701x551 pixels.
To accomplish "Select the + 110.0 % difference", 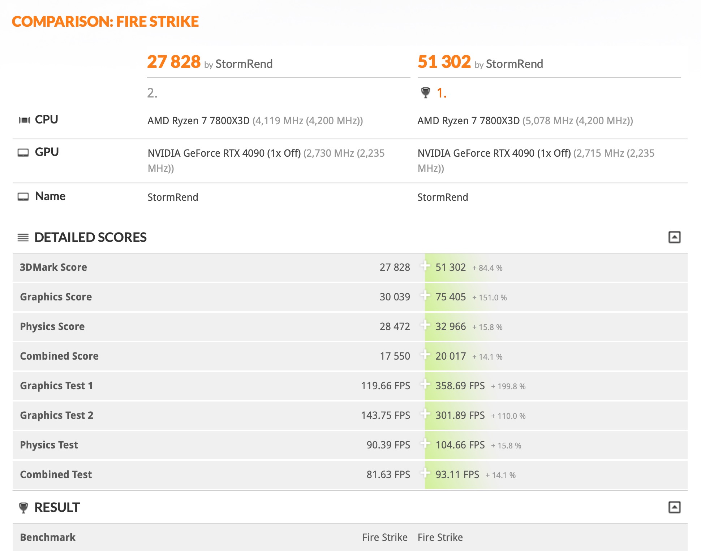I will [x=508, y=416].
